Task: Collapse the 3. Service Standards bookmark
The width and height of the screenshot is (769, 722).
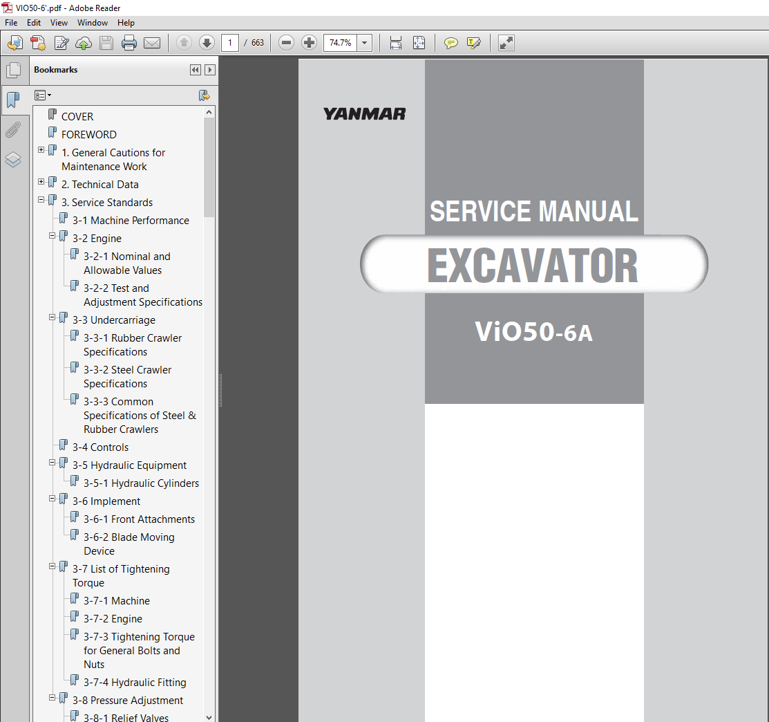Action: tap(41, 200)
